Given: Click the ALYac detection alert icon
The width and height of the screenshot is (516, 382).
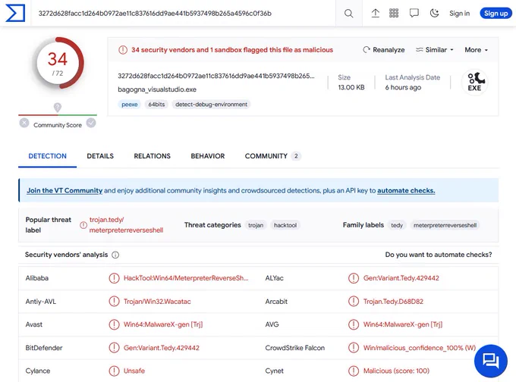Looking at the screenshot, I should [x=354, y=278].
